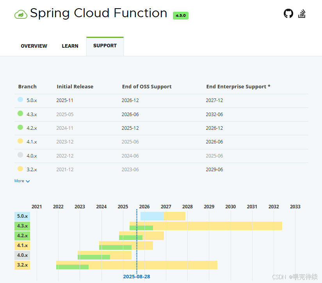Click the Branch column header
This screenshot has width=322, height=283.
(x=27, y=87)
